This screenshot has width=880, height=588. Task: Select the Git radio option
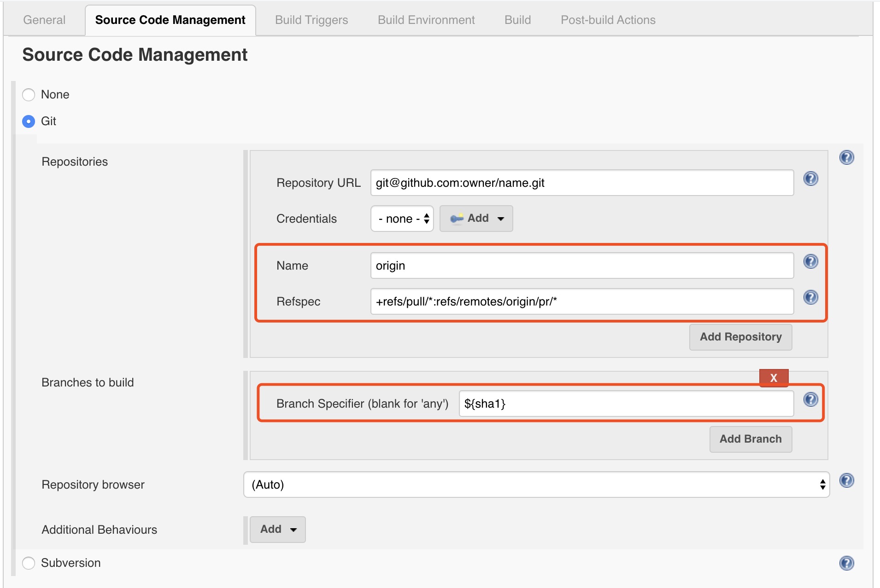point(29,121)
